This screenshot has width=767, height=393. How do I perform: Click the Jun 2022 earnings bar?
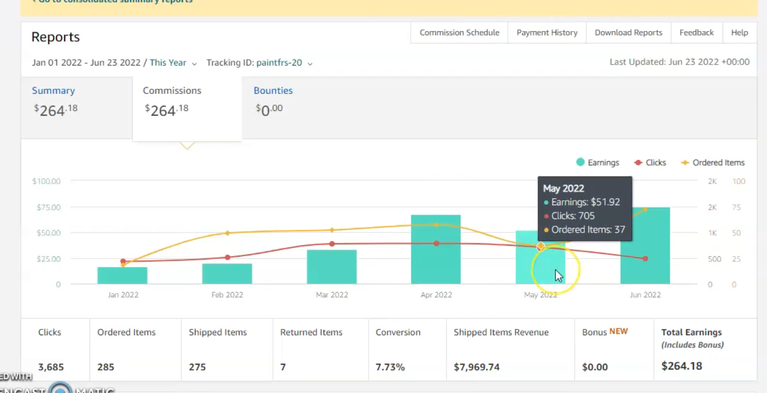click(x=645, y=246)
